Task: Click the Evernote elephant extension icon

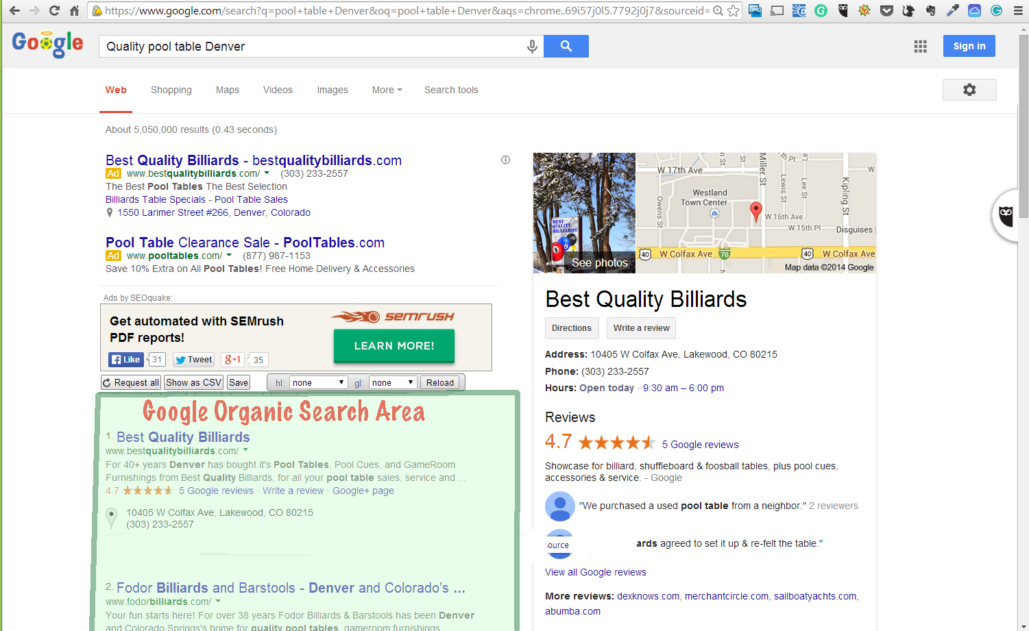Action: tap(930, 10)
